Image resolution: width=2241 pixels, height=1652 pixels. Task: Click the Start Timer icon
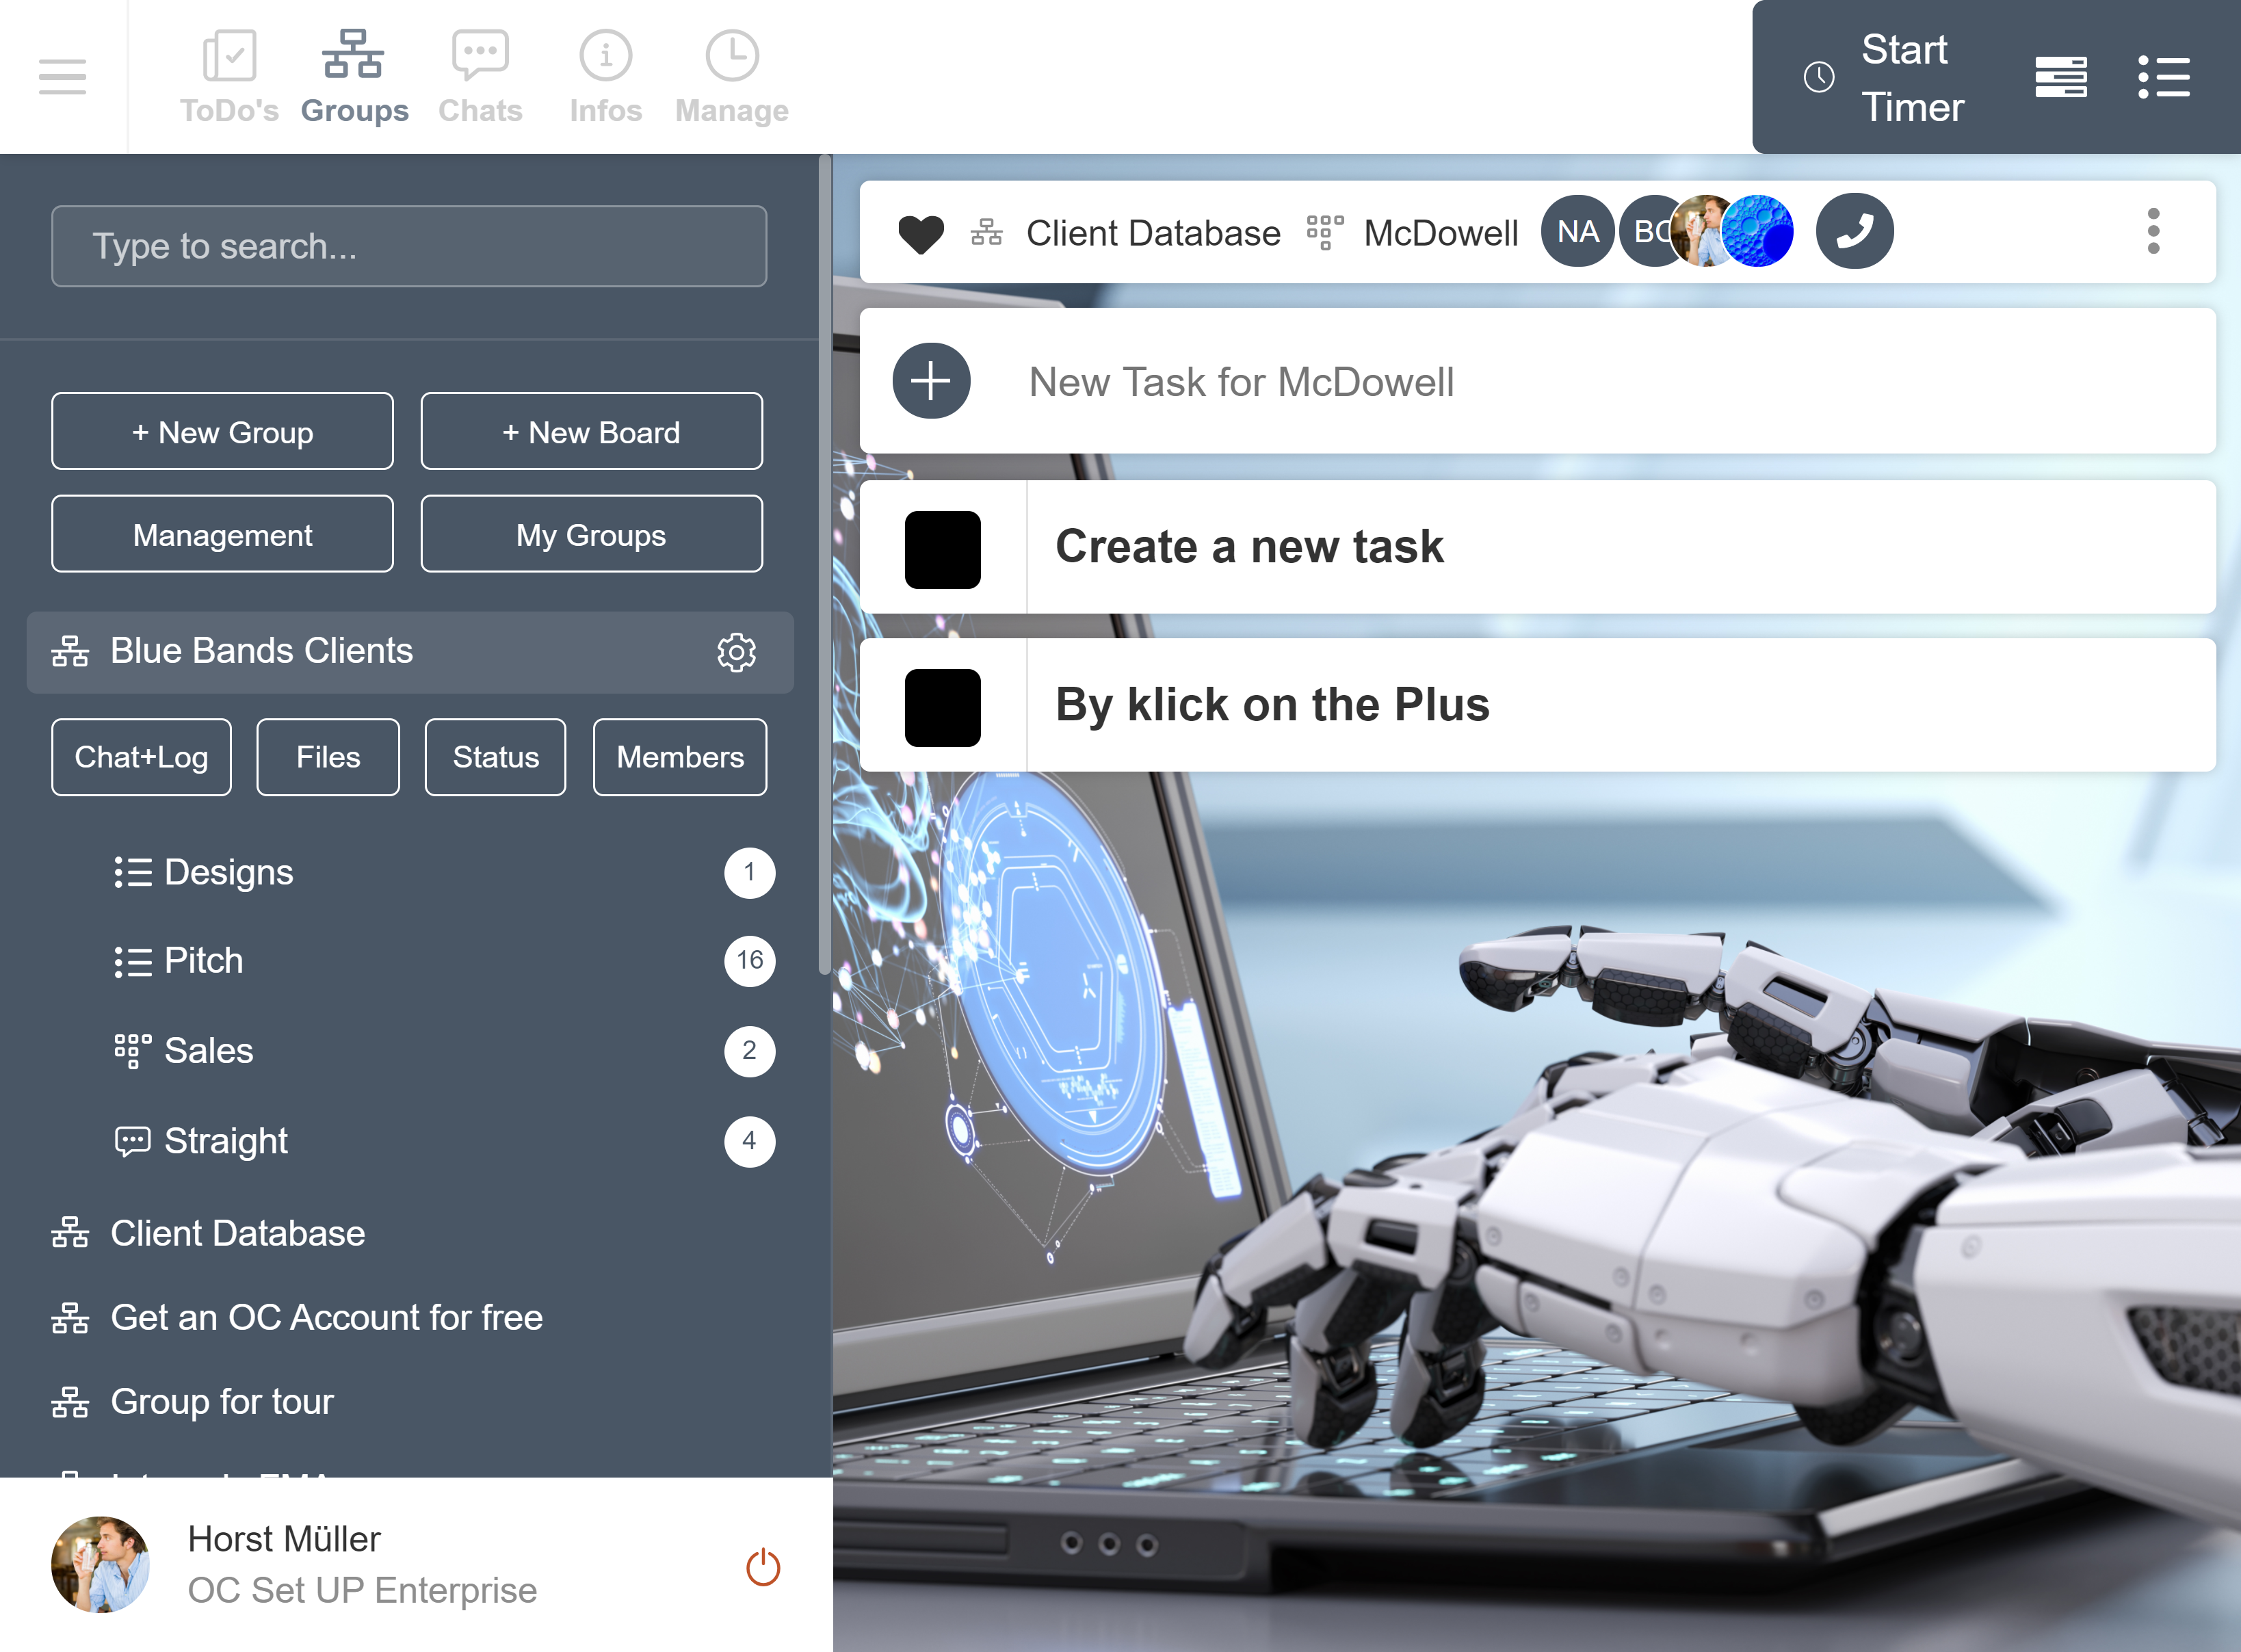1820,77
